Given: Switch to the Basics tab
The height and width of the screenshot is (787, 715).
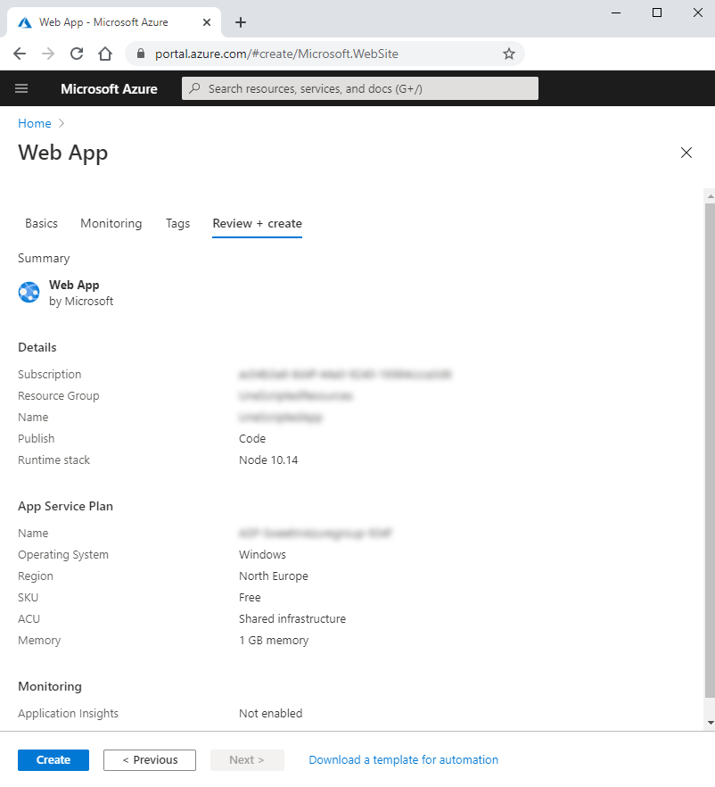Looking at the screenshot, I should click(42, 223).
